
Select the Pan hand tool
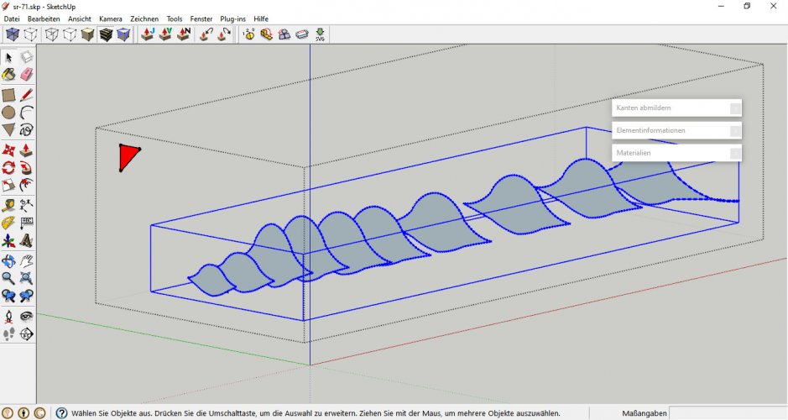[27, 260]
